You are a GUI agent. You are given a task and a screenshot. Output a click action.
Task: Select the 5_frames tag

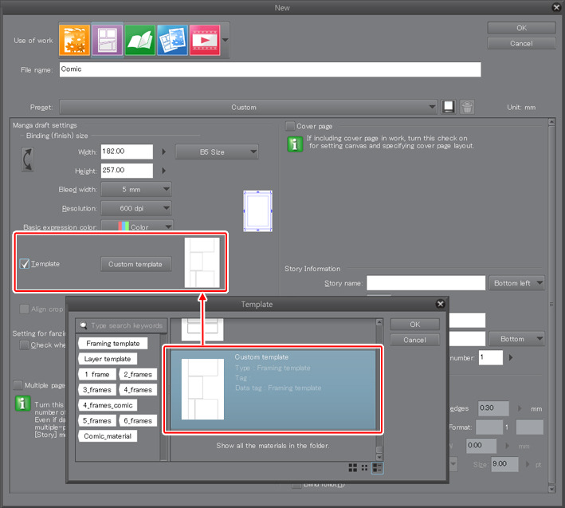pyautogui.click(x=97, y=421)
